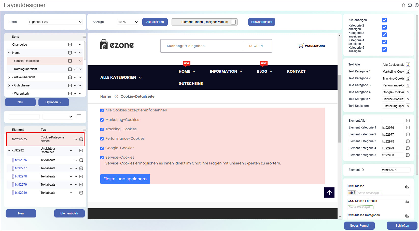Uncheck Kategorie 3 anzeigen checkbox
The height and width of the screenshot is (231, 419).
click(384, 35)
